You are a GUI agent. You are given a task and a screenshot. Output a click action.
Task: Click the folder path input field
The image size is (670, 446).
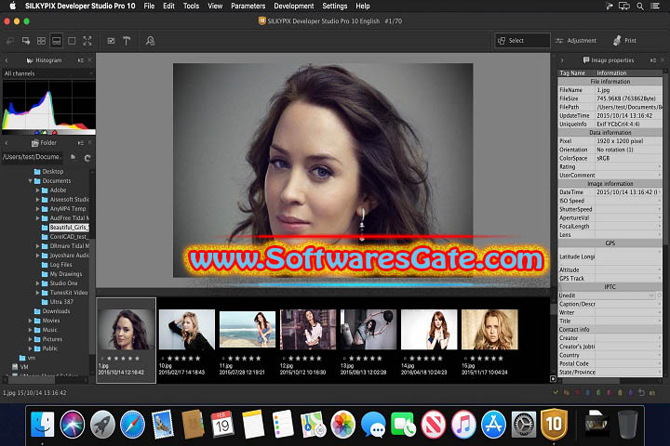(x=33, y=157)
